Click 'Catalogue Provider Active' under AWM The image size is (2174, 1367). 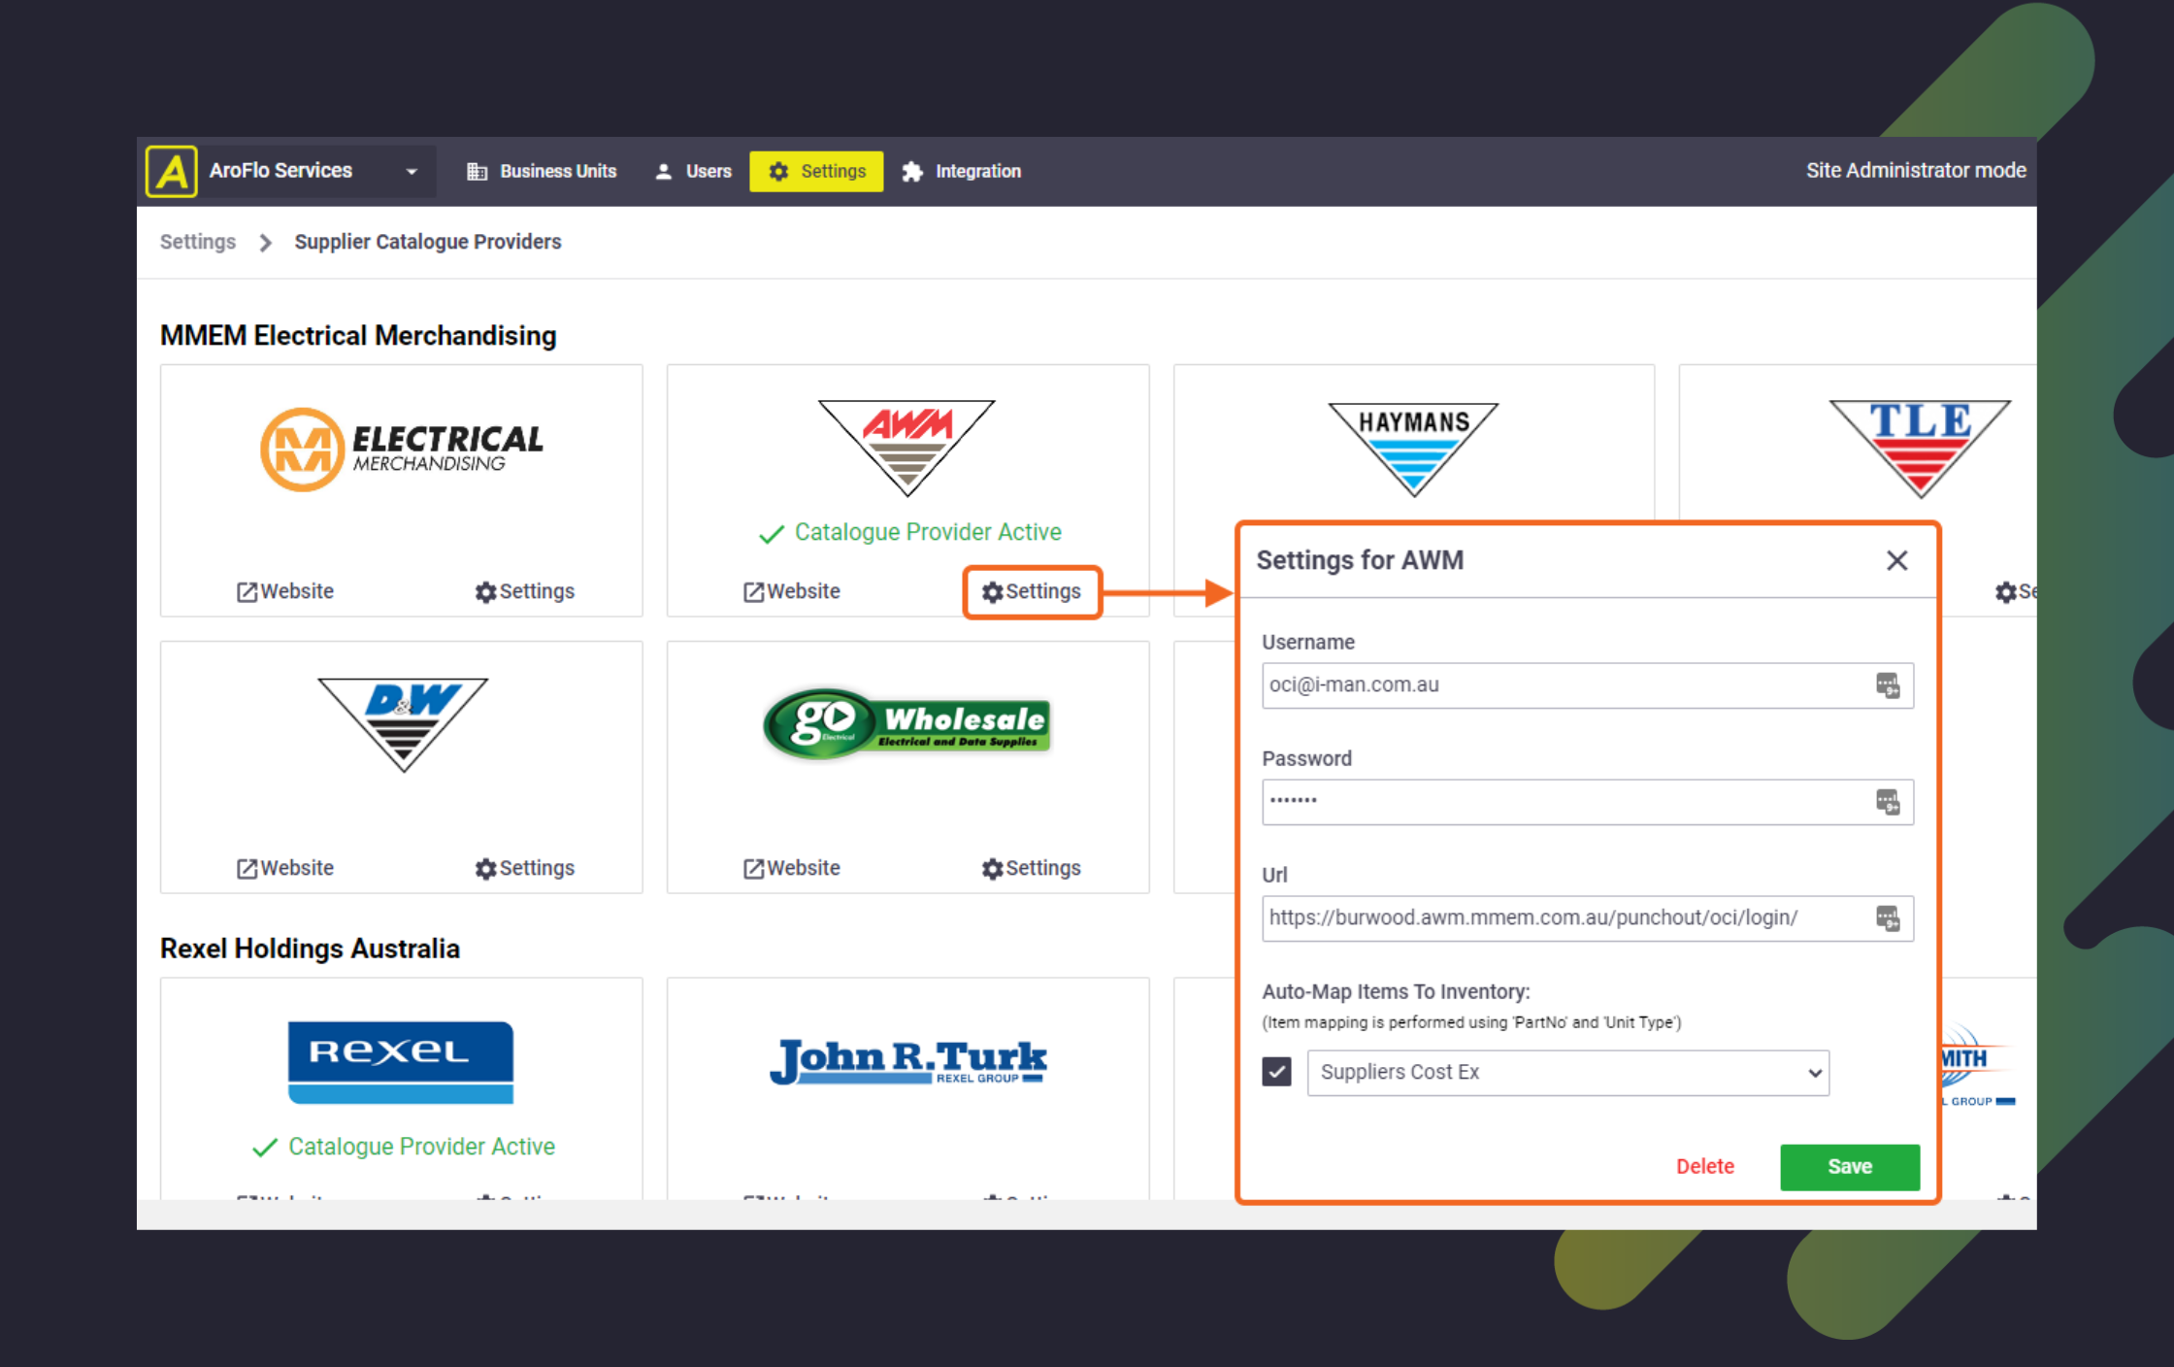pyautogui.click(x=928, y=532)
